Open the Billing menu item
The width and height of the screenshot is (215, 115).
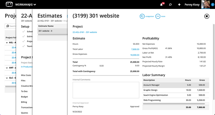coord(24,102)
